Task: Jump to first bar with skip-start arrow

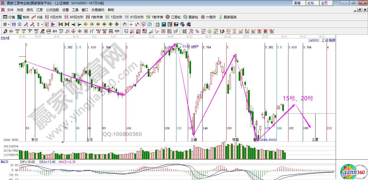Action: (61, 24)
